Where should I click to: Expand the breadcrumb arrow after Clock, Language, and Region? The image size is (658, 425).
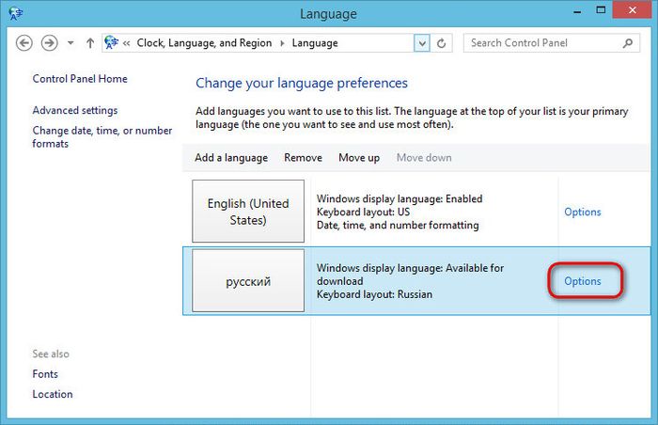click(282, 43)
